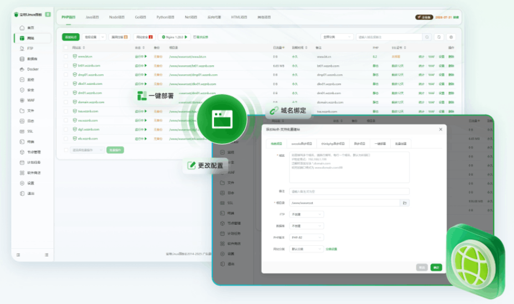This screenshot has width=514, height=304.
Task: Click the large green window icon
Action: pyautogui.click(x=222, y=119)
